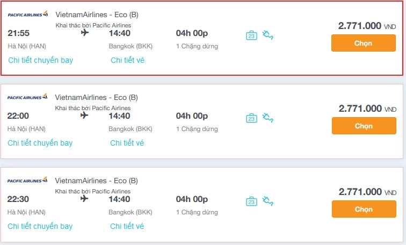Click the Pacific Airlines logo on the 21:55 flight

pos(28,14)
